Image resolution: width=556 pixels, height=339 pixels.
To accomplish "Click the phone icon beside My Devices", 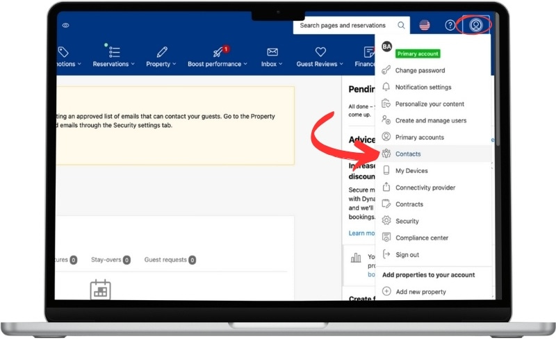I will point(386,170).
